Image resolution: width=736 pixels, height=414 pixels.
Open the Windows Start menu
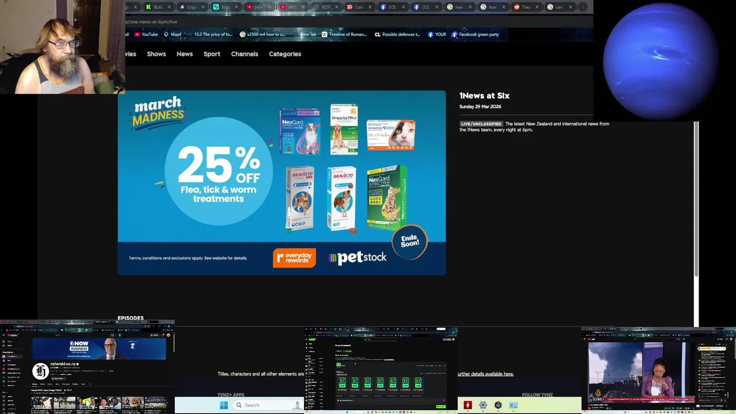point(224,405)
